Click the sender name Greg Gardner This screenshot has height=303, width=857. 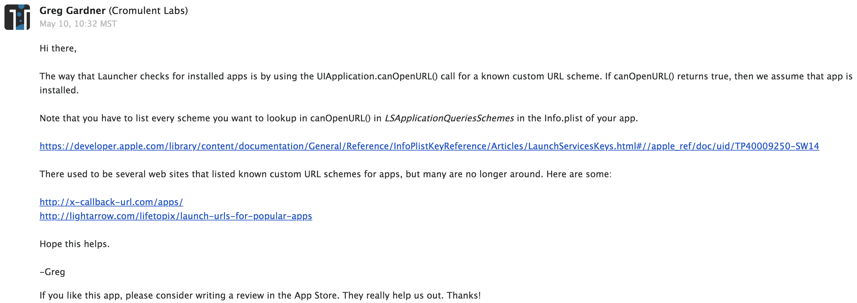pos(73,10)
